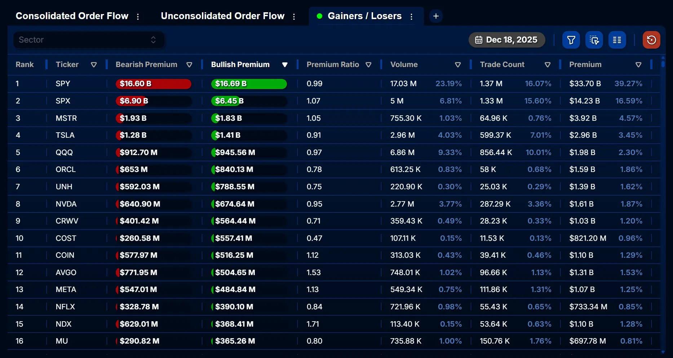Select the QQQ ticker cell
Screen dimensions: 673x358
[x=64, y=153]
